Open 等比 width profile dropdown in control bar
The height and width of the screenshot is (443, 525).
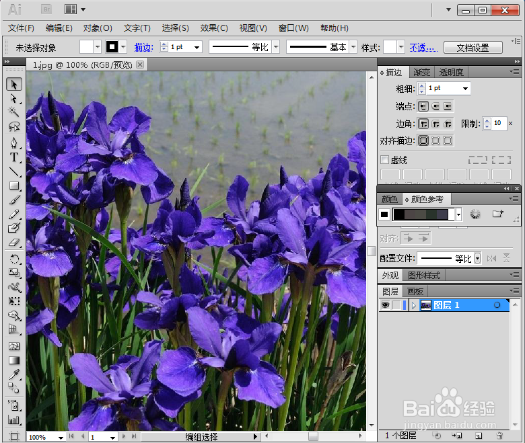click(x=276, y=47)
